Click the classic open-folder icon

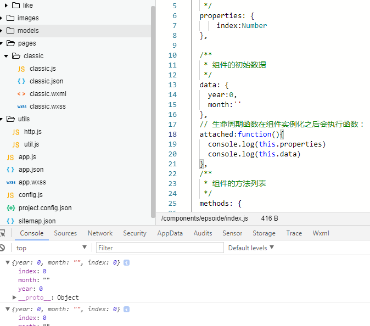tap(16, 56)
